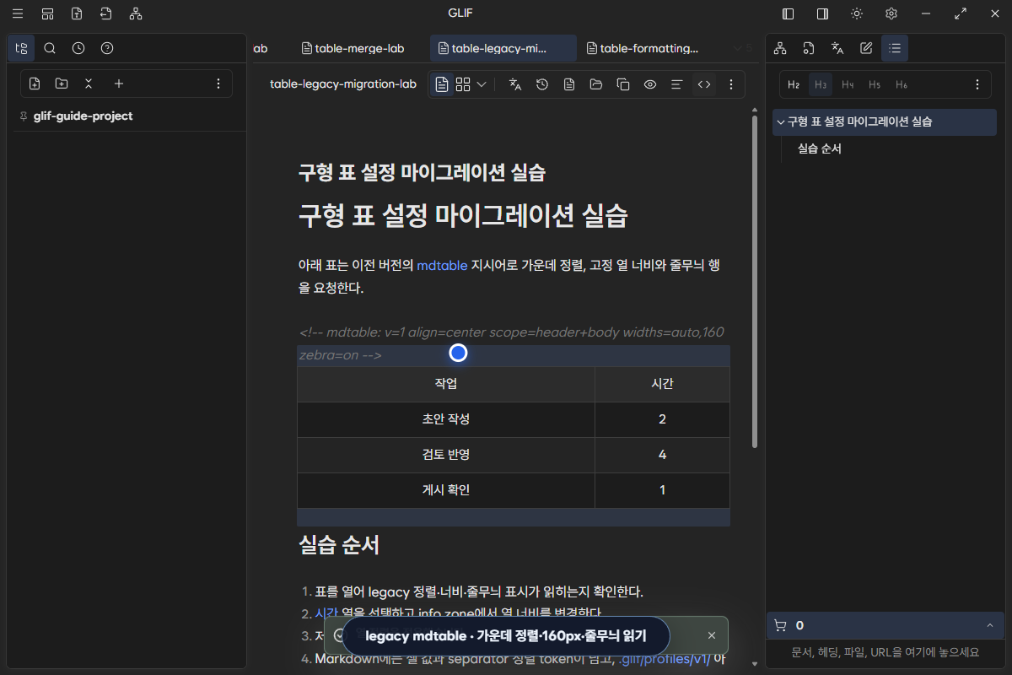Switch light/dark theme with sun icon

pos(857,13)
